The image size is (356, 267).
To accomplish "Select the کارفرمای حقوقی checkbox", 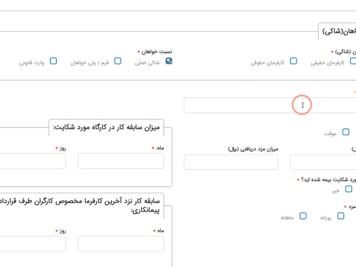I will click(x=293, y=61).
